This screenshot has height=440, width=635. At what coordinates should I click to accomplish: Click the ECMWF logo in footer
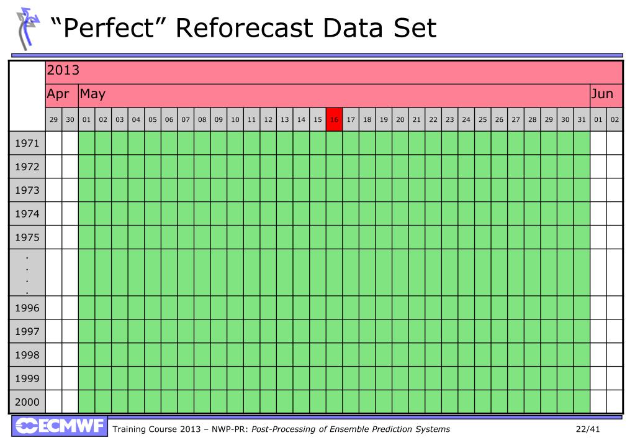point(60,426)
